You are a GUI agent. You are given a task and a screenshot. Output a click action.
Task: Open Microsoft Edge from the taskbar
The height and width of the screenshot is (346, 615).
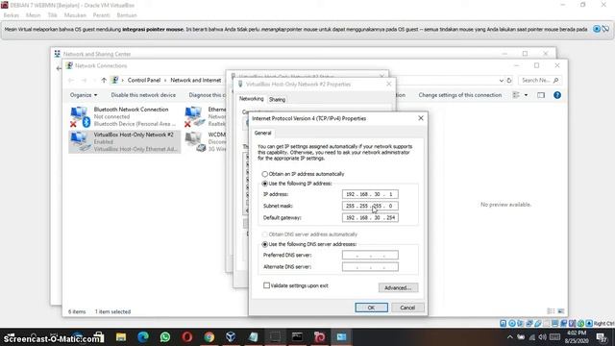pos(143,337)
